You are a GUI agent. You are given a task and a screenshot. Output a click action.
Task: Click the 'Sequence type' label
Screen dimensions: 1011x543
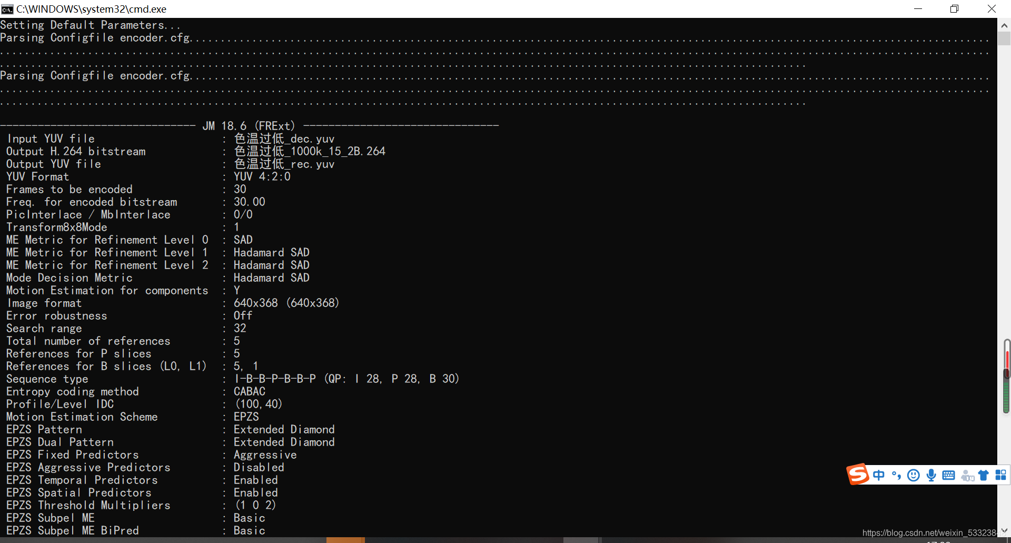47,379
